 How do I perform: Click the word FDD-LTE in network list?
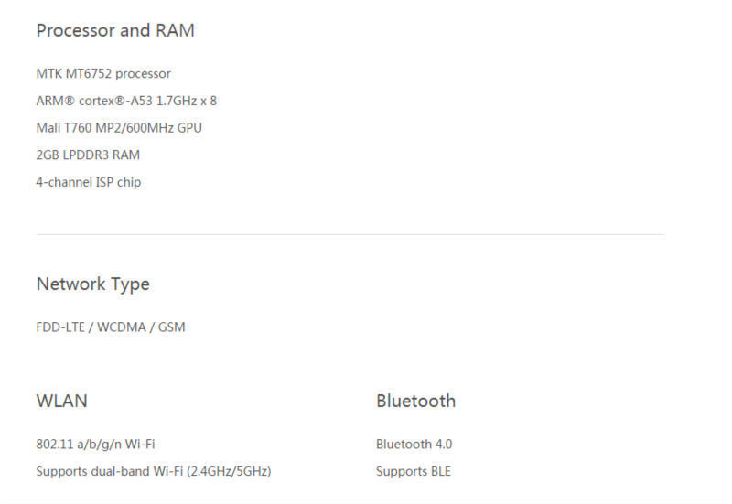click(59, 327)
